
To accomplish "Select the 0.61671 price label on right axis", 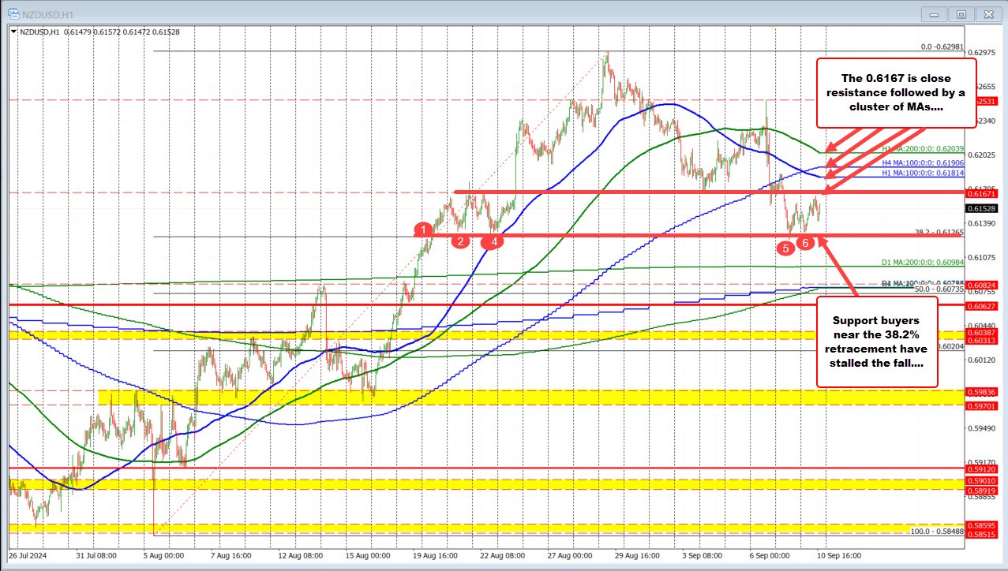I will click(982, 193).
